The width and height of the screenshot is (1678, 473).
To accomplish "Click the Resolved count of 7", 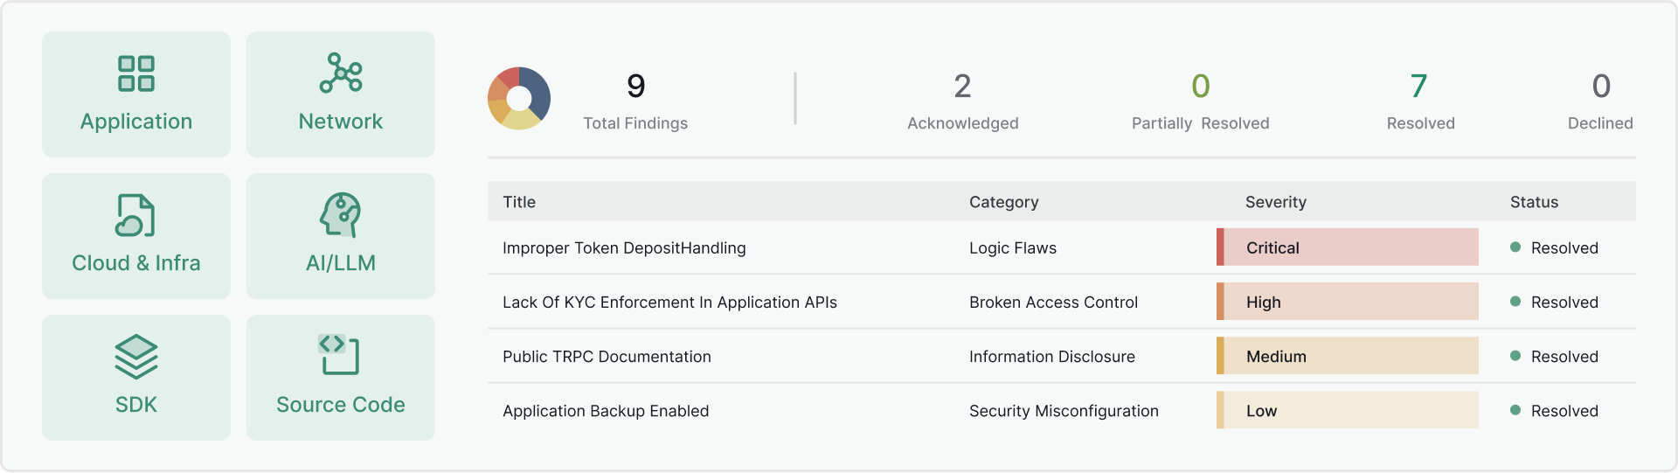I will 1419,86.
